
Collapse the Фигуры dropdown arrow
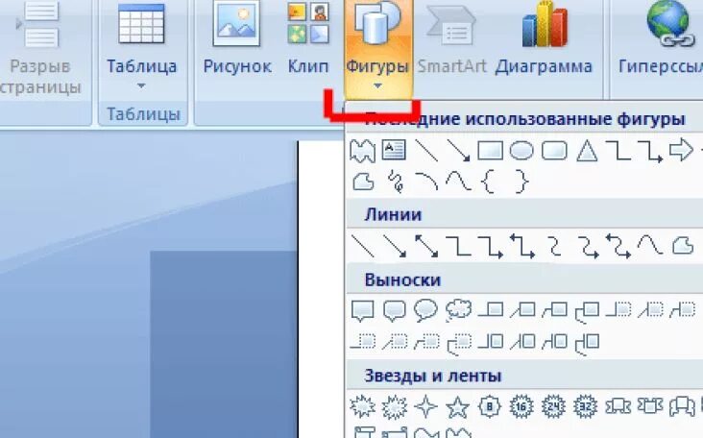[377, 85]
